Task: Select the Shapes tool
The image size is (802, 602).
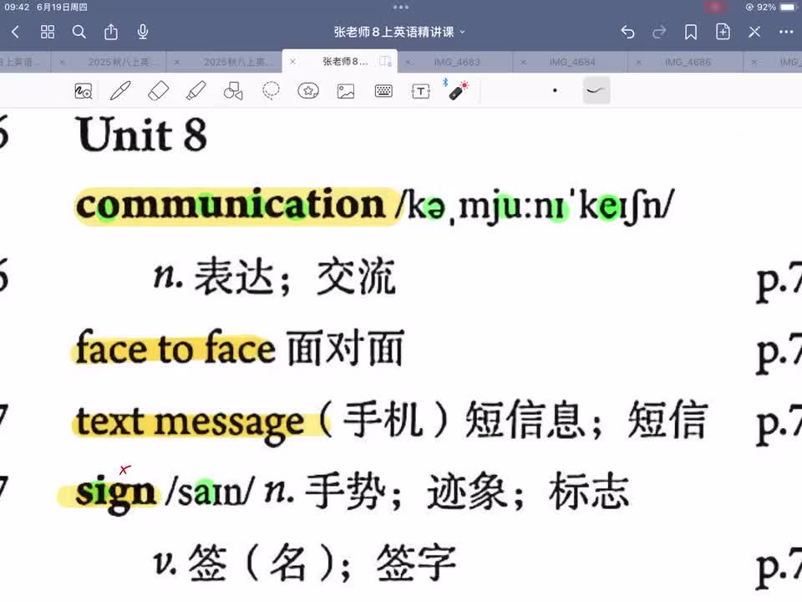Action: (x=233, y=91)
